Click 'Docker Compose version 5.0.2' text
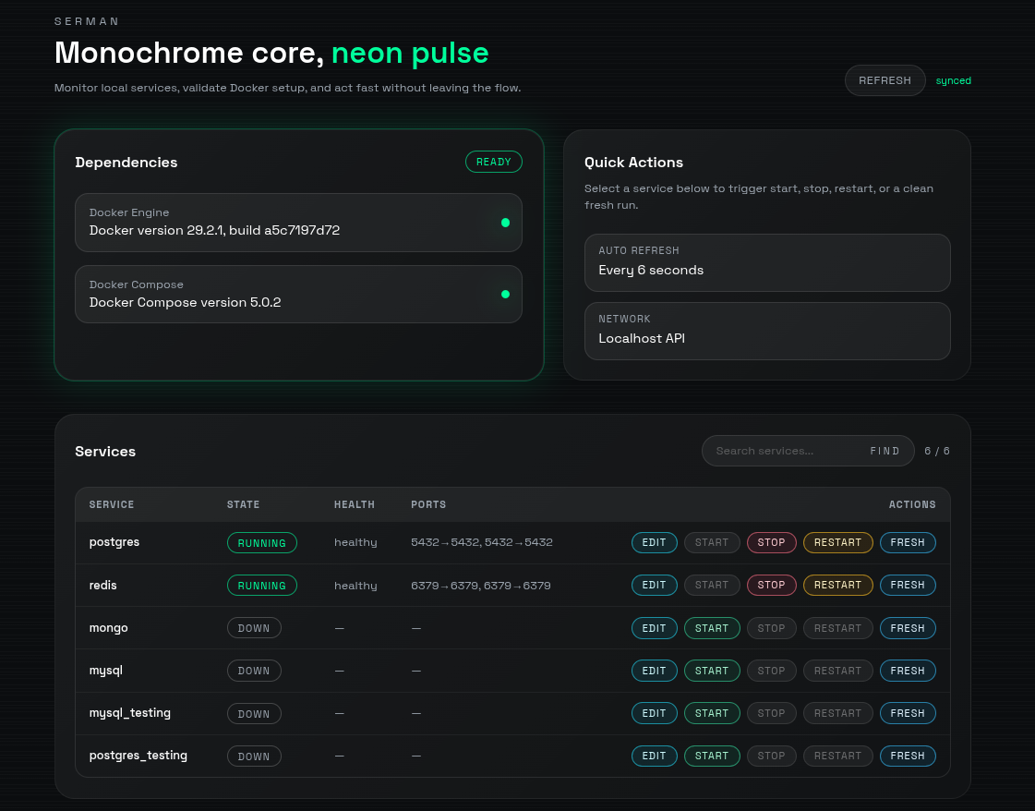 tap(185, 302)
